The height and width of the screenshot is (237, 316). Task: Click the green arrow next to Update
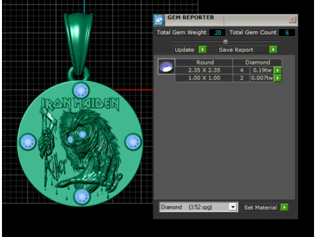point(203,49)
